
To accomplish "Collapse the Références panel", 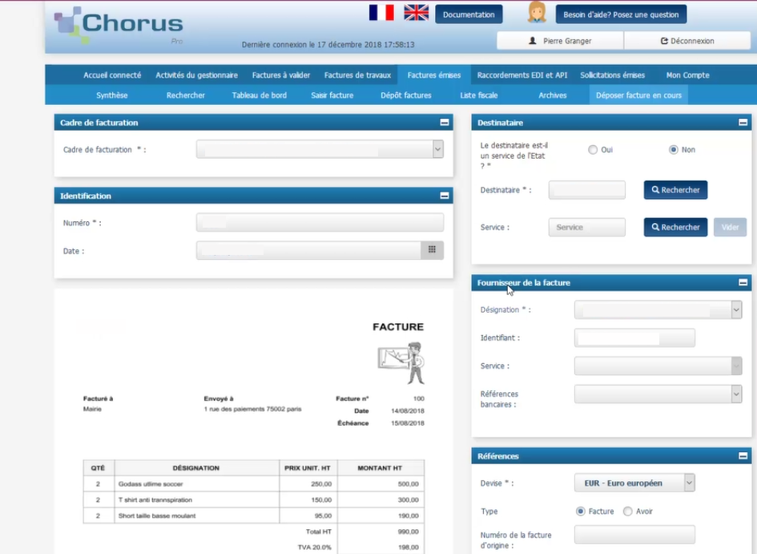I will (x=743, y=456).
